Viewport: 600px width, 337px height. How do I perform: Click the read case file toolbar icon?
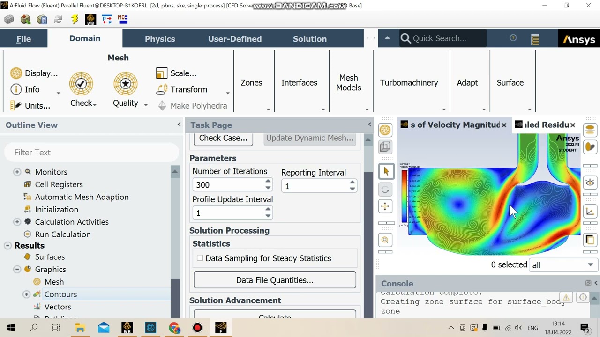[x=25, y=19]
